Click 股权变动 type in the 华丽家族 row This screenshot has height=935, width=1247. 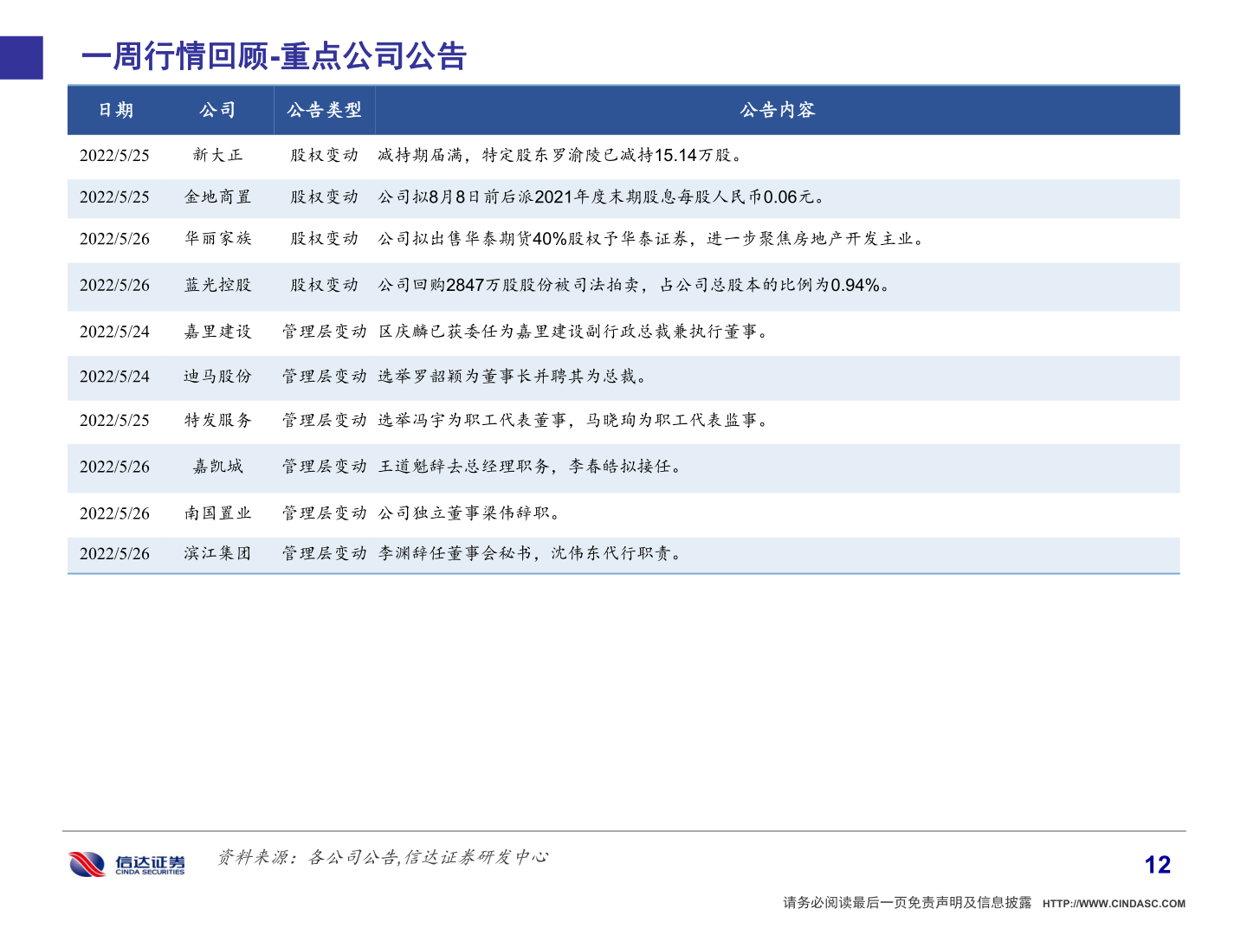(325, 239)
